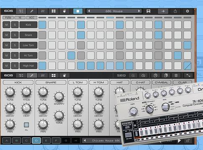Click the SEQ label in lower toolbar

tap(121, 75)
